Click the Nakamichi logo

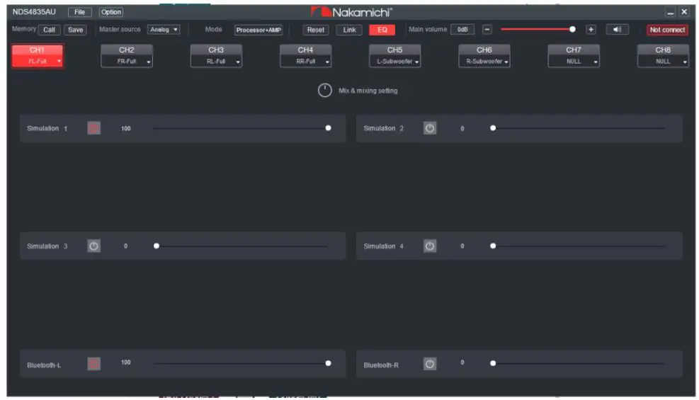pyautogui.click(x=352, y=12)
